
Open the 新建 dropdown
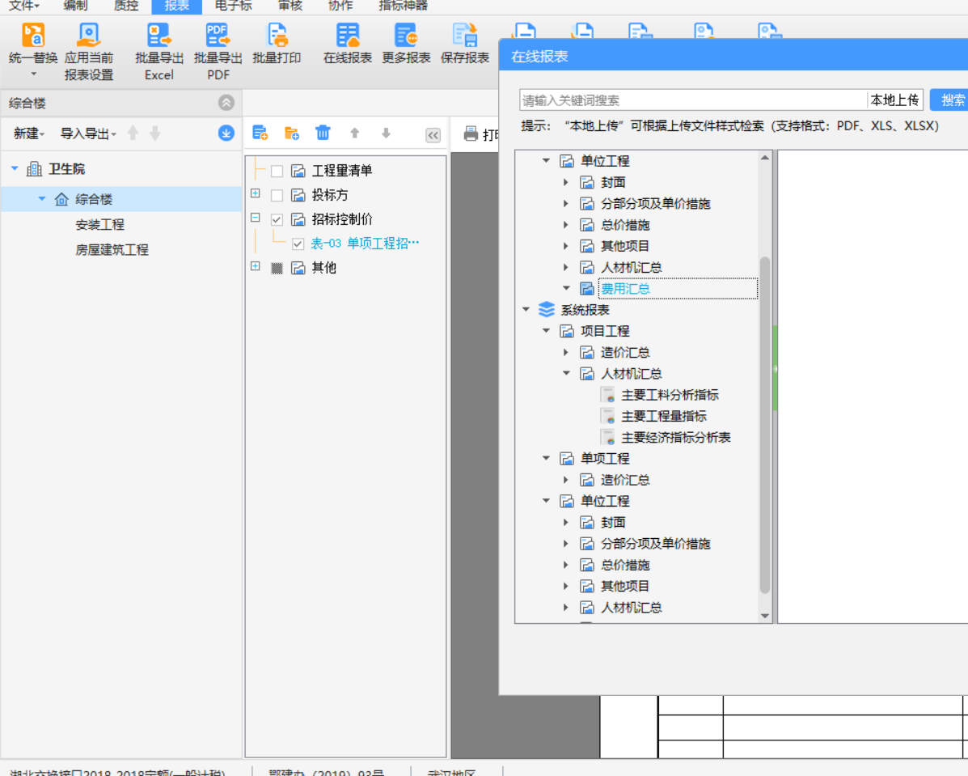pos(29,134)
